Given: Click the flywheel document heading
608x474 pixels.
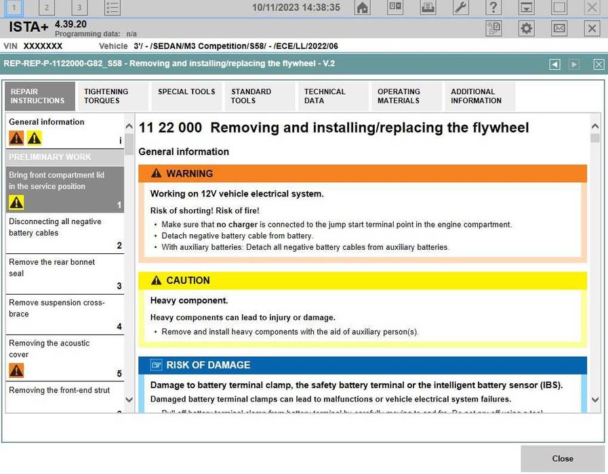Looking at the screenshot, I should pos(333,127).
